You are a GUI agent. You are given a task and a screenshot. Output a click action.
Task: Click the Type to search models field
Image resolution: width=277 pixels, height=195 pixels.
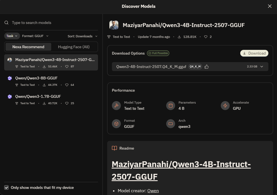click(53, 23)
